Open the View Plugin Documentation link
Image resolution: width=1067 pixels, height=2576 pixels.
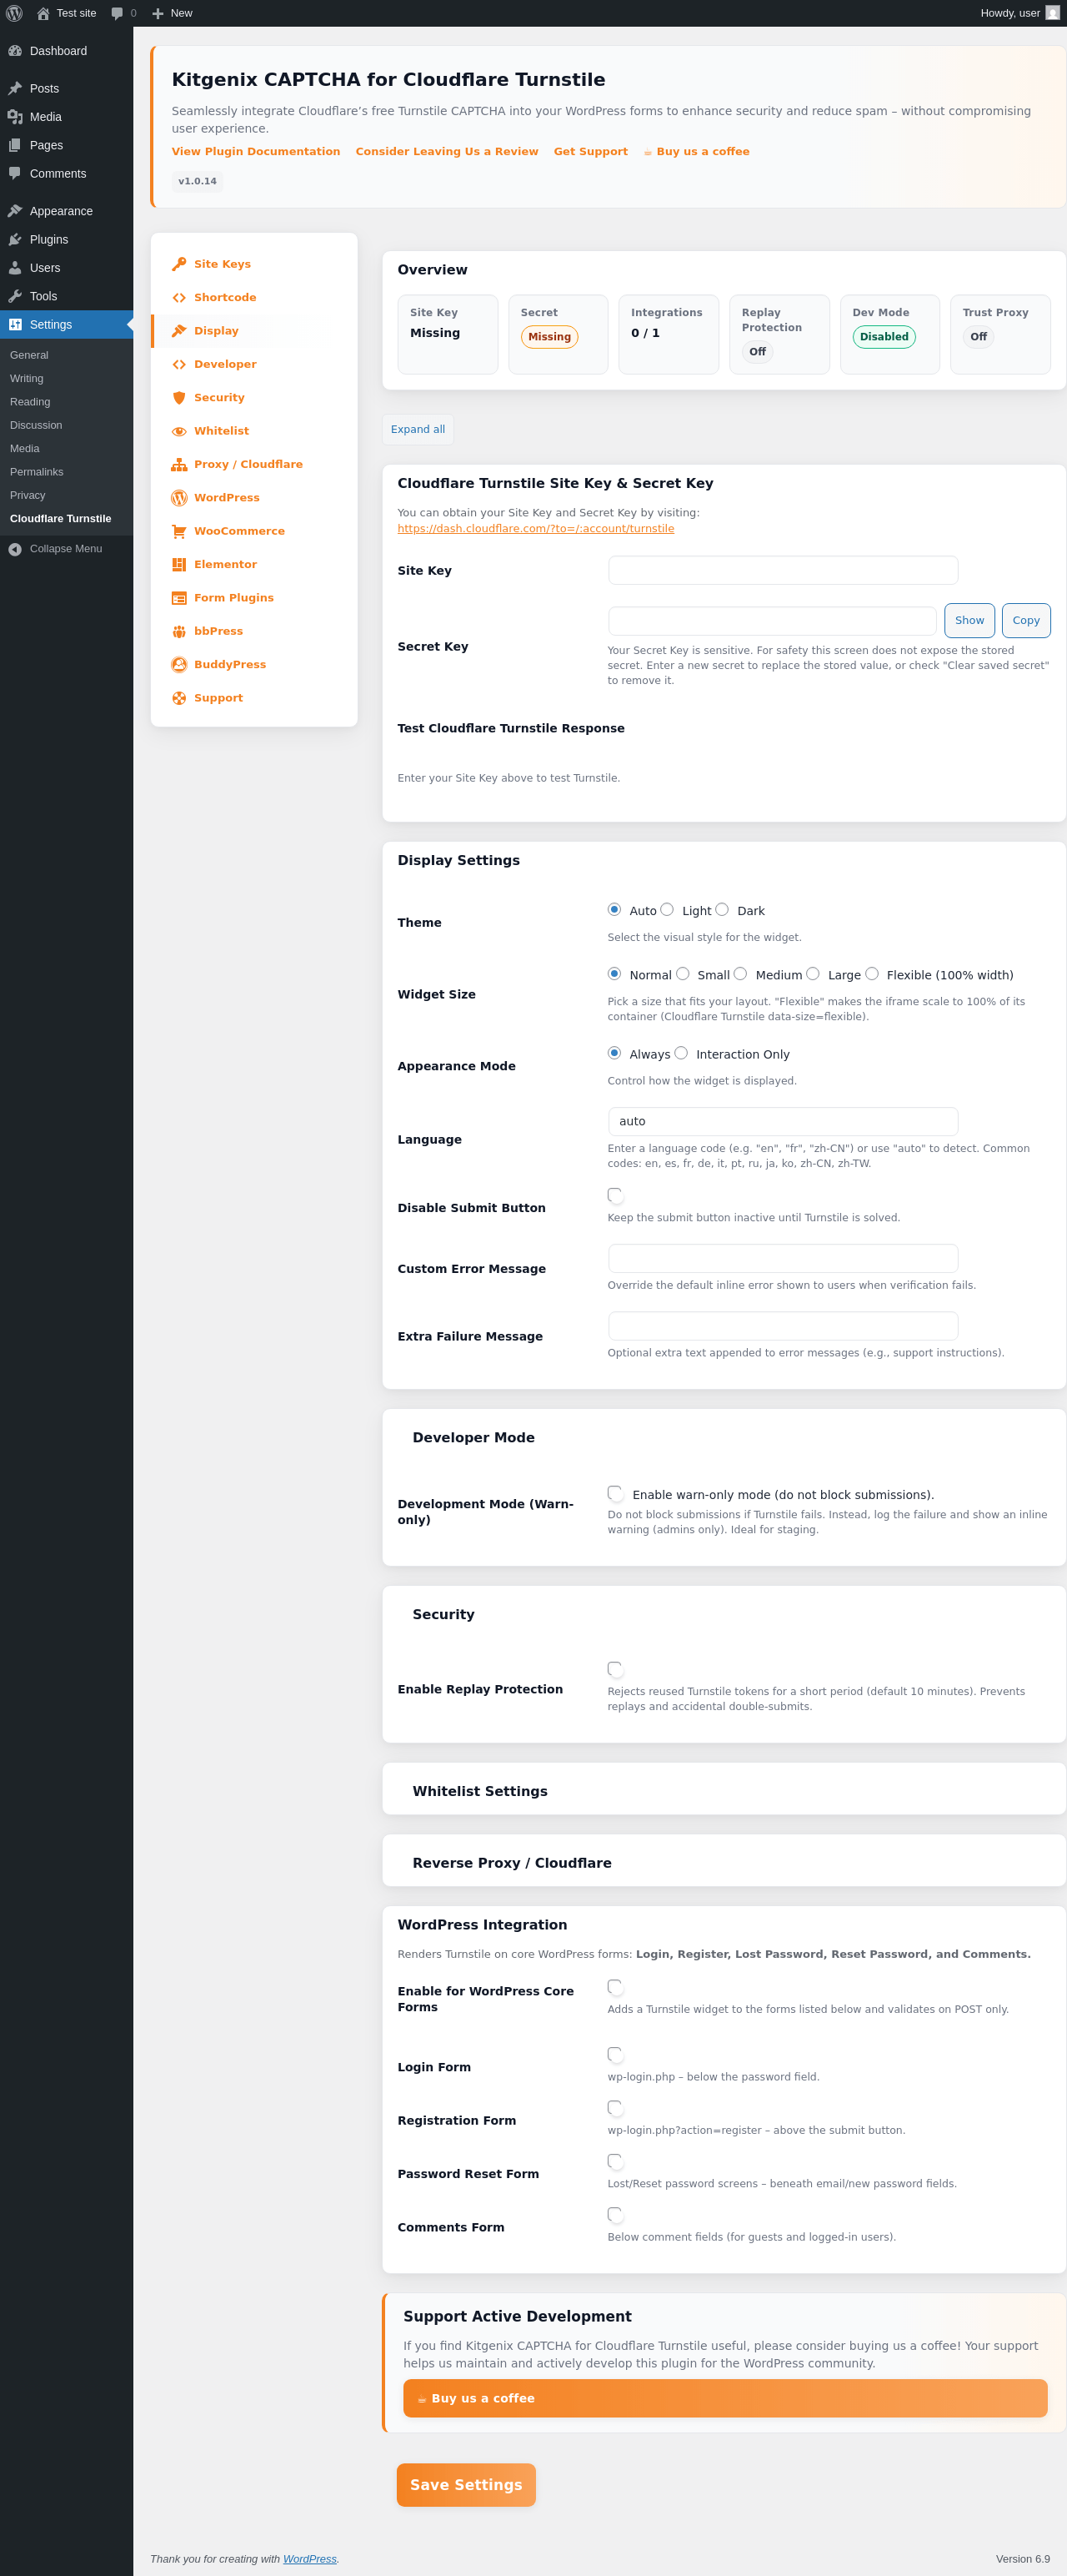[x=256, y=152]
